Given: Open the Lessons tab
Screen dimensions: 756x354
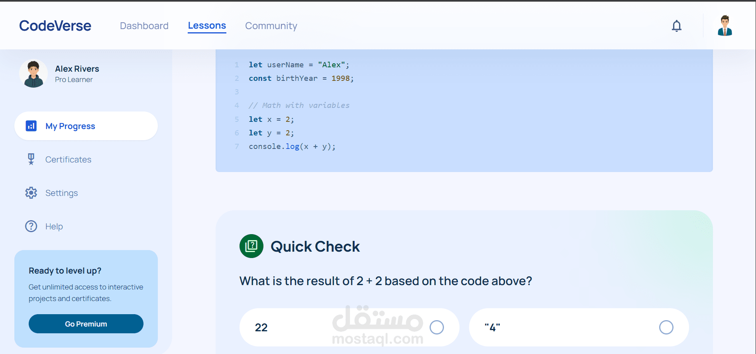Looking at the screenshot, I should coord(207,25).
